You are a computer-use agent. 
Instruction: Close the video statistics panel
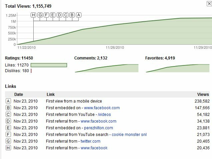coord(209,4)
